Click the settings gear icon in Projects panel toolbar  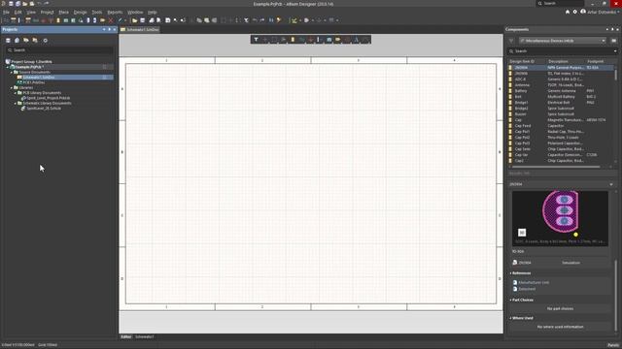(x=46, y=41)
